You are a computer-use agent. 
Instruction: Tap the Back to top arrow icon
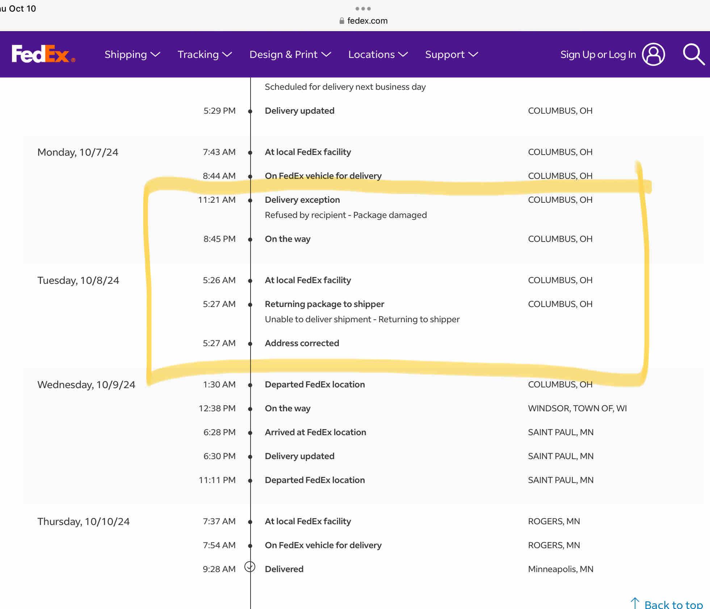click(635, 603)
